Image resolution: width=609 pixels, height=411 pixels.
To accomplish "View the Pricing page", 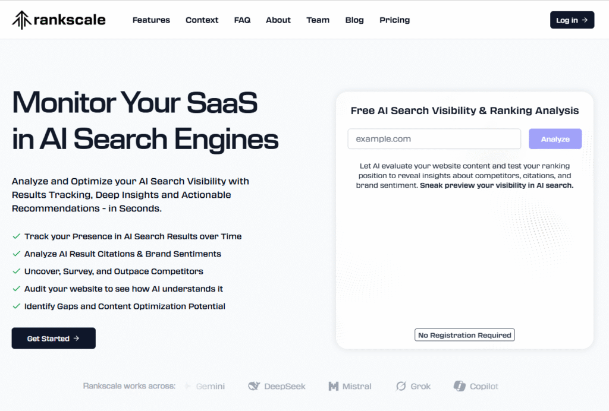I will 395,20.
